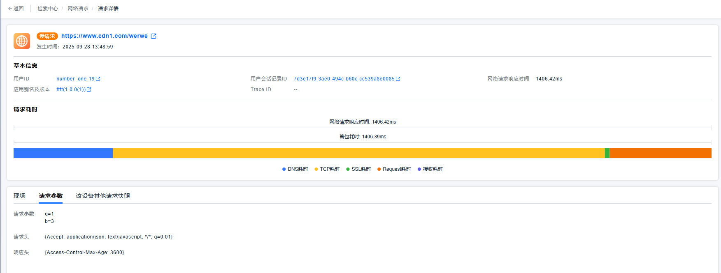Click external link icon beside request URL
This screenshot has height=273, width=721.
pos(154,36)
